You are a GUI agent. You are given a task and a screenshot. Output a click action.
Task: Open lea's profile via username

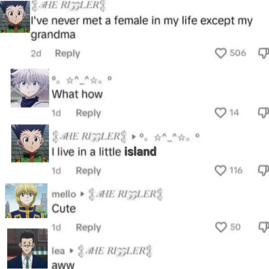58,251
